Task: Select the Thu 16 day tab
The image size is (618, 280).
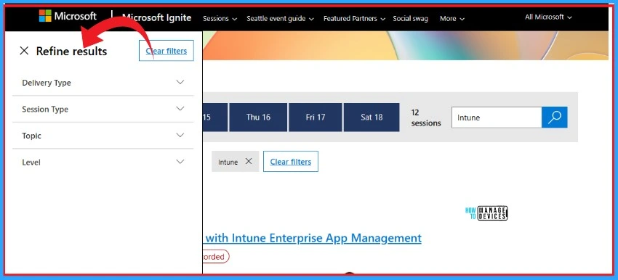Action: (x=258, y=118)
